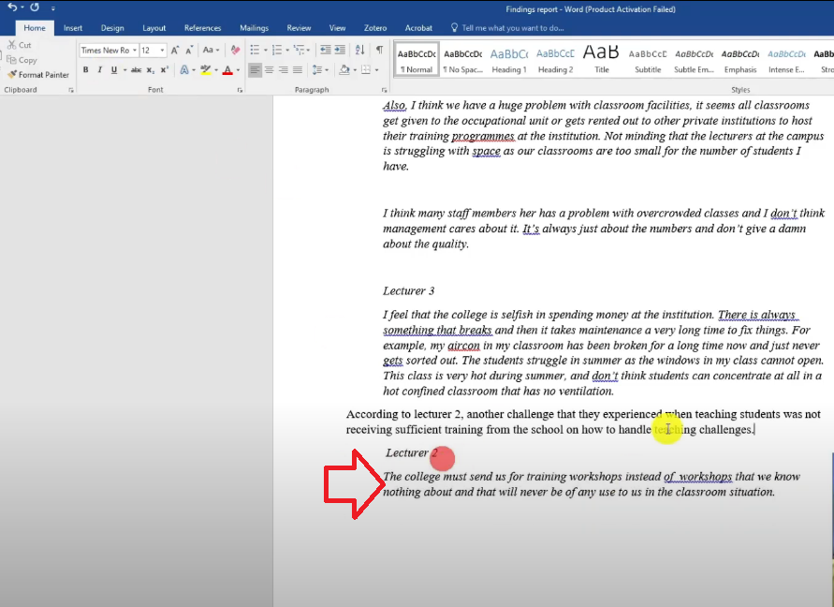The height and width of the screenshot is (607, 834).
Task: Click the Line and Paragraph Spacing icon
Action: tap(317, 69)
